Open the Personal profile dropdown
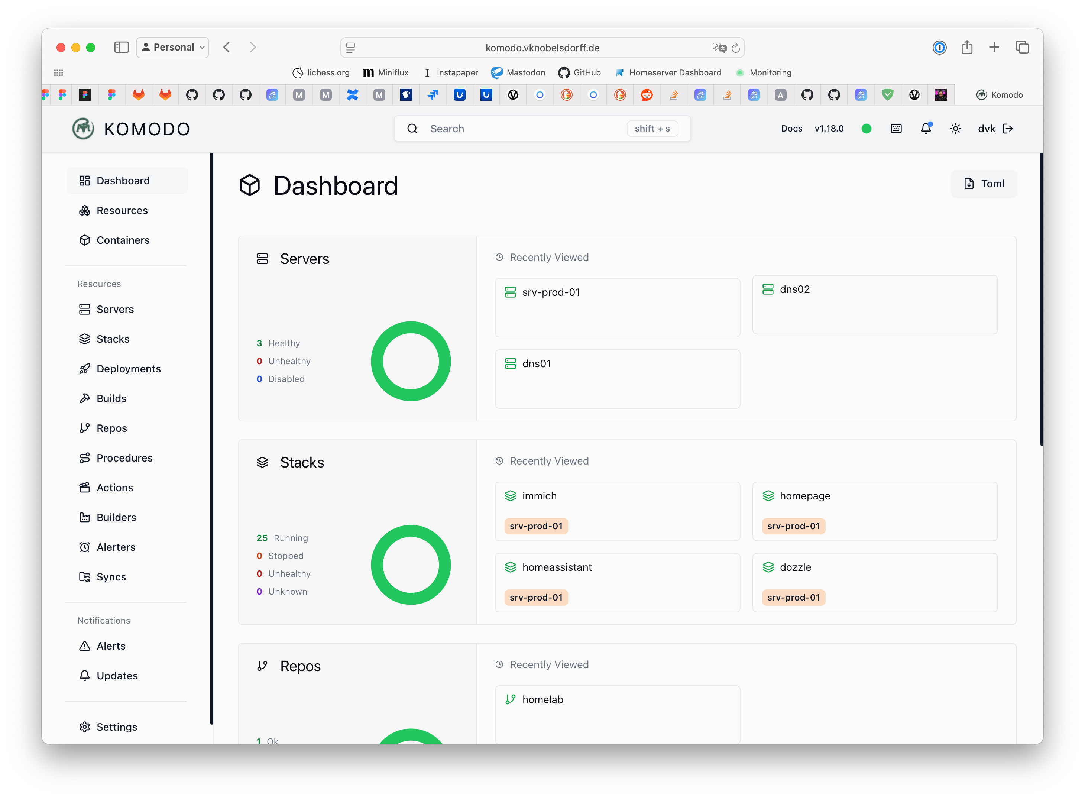 coord(172,47)
